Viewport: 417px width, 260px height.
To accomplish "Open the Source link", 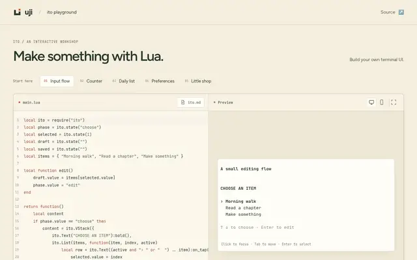I will [388, 12].
